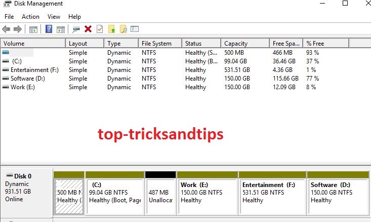Image resolution: width=371 pixels, height=222 pixels.
Task: Click the Properties checkmark page icon
Action: pyautogui.click(x=100, y=29)
